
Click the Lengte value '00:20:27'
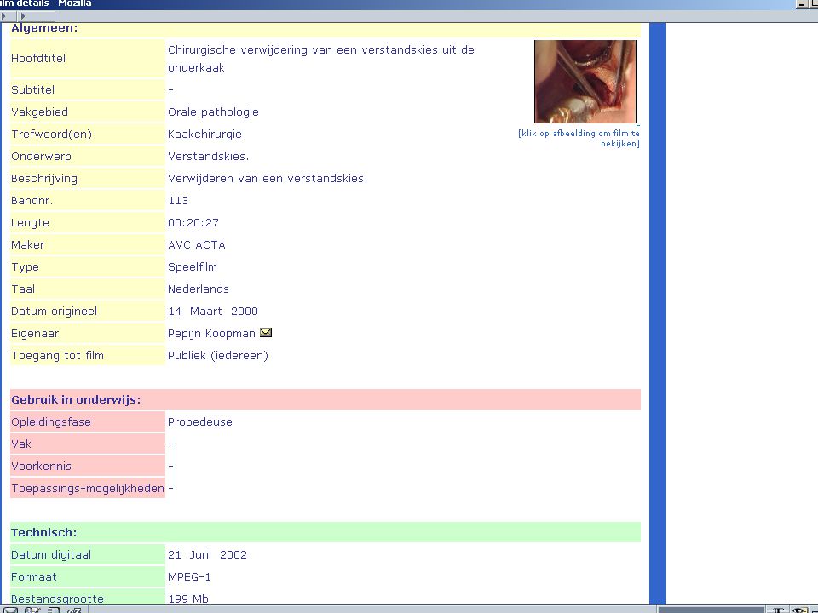coord(193,222)
